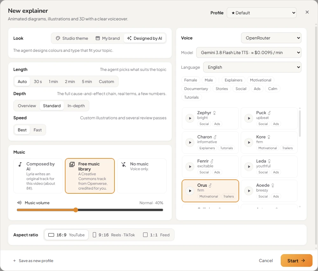The image size is (318, 271).
Task: Pick the 5 min length option
Action: 87,81
